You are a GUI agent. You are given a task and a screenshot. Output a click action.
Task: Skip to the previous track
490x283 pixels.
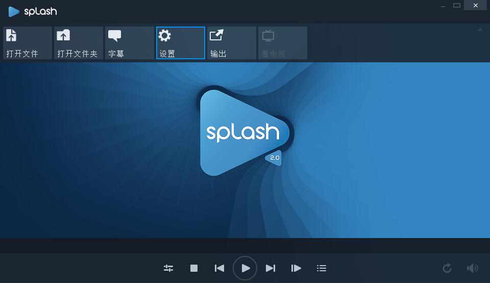[219, 268]
